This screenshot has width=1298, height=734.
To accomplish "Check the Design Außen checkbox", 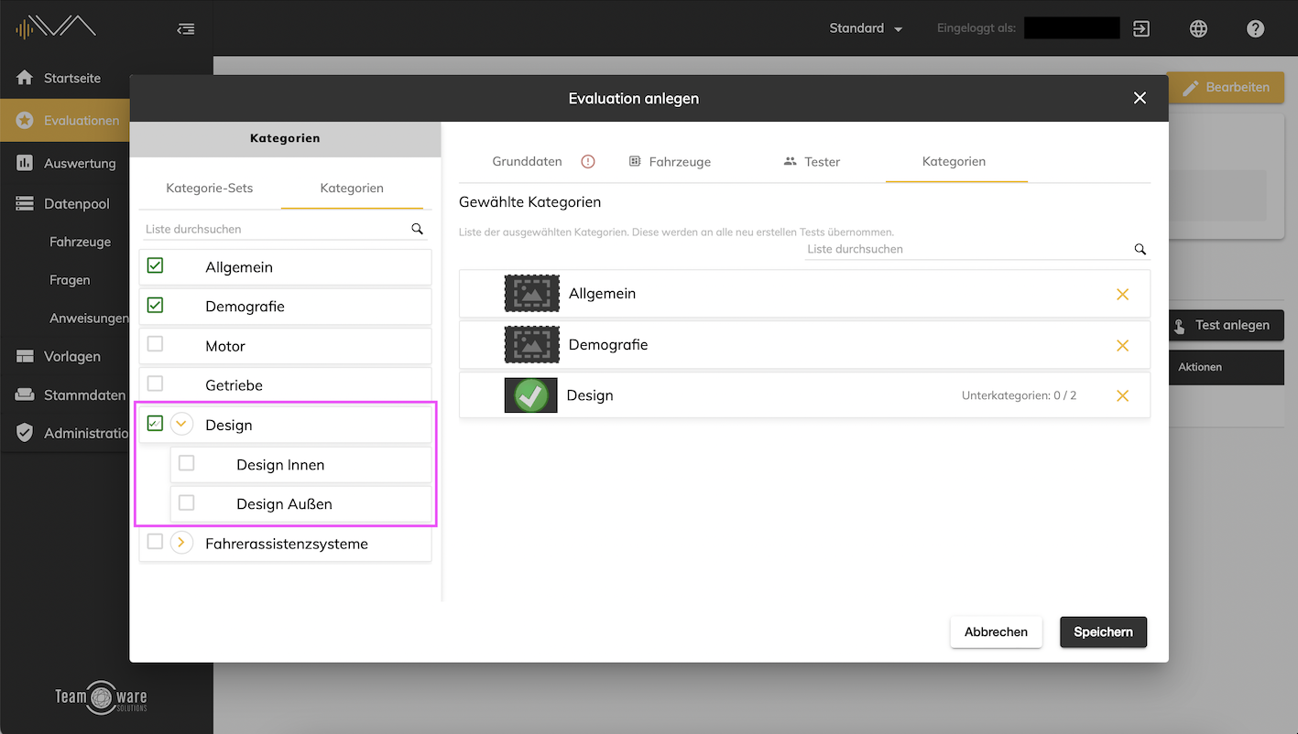I will point(186,502).
